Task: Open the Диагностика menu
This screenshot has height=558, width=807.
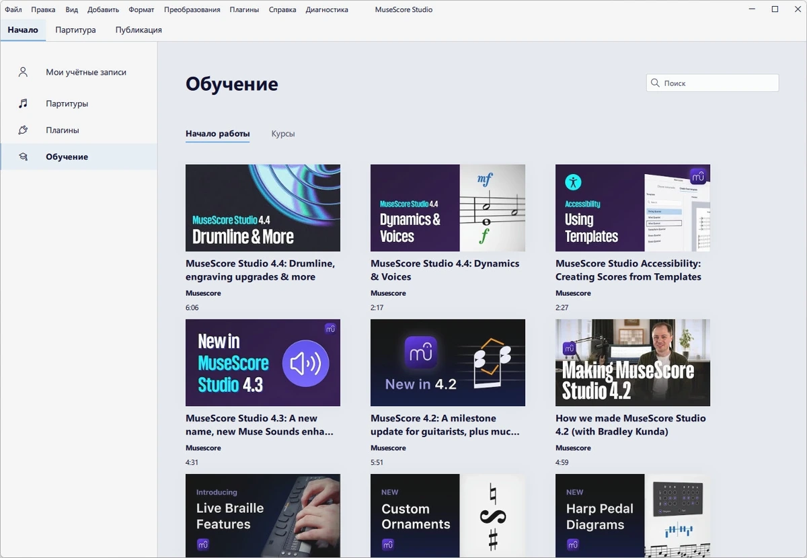Action: pyautogui.click(x=327, y=10)
